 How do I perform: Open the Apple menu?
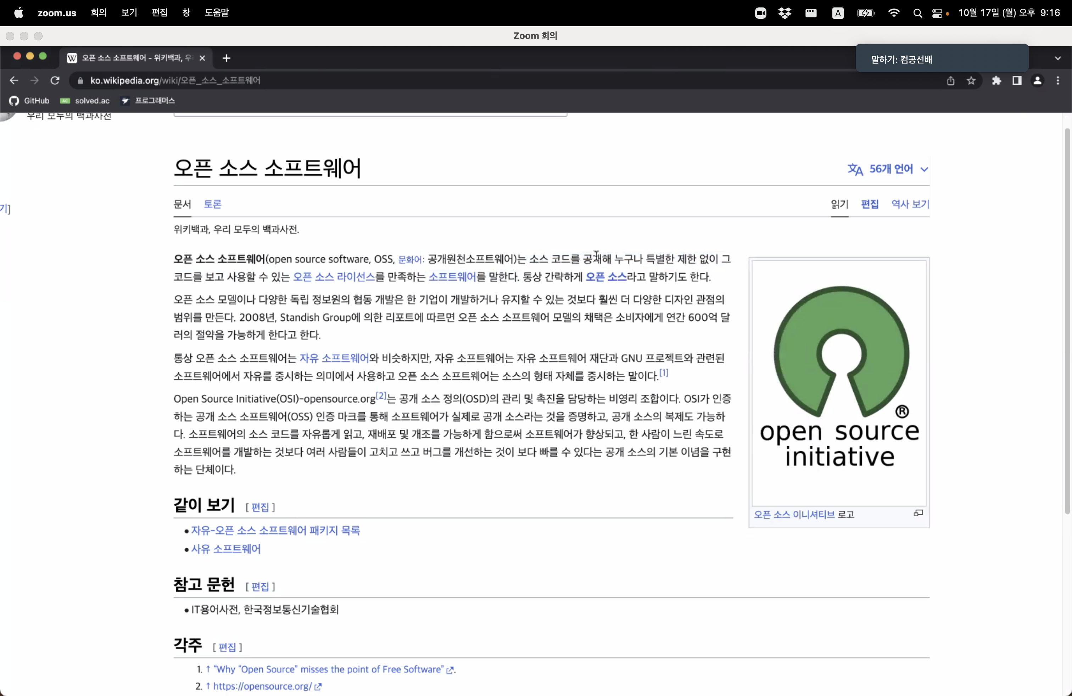tap(18, 13)
